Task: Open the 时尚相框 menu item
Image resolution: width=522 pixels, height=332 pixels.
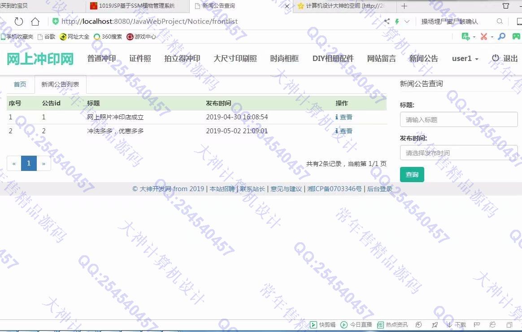Action: (285, 59)
